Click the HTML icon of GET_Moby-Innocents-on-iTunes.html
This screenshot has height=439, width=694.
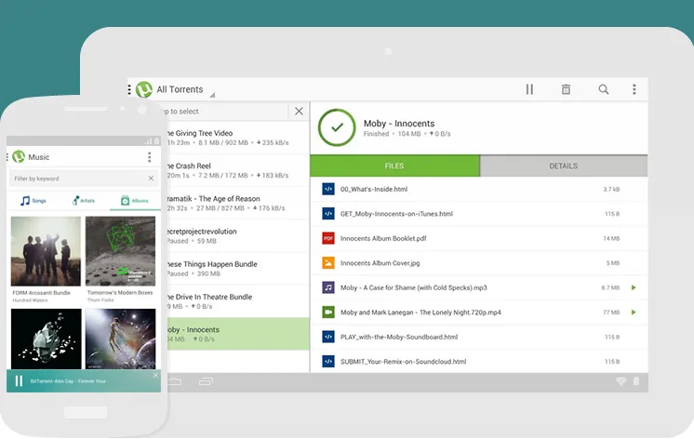coord(328,214)
